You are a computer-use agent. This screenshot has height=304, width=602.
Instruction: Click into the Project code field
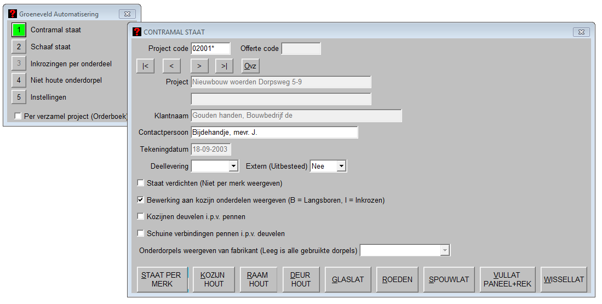point(210,48)
